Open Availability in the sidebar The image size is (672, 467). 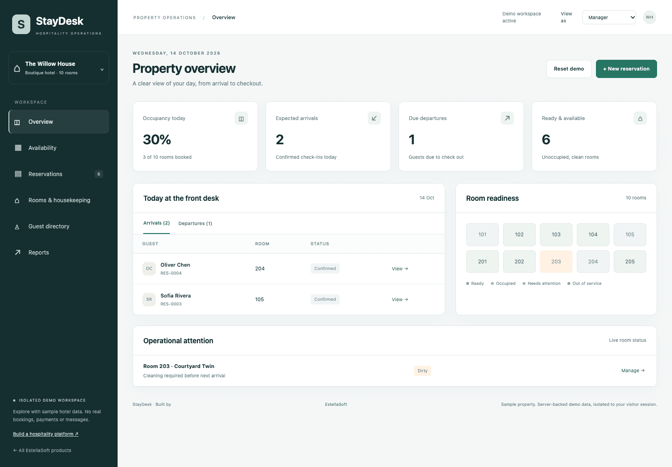click(59, 148)
